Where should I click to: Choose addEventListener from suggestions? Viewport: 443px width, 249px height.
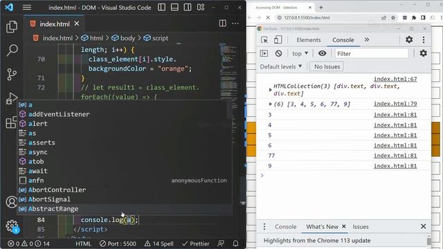click(x=125, y=114)
